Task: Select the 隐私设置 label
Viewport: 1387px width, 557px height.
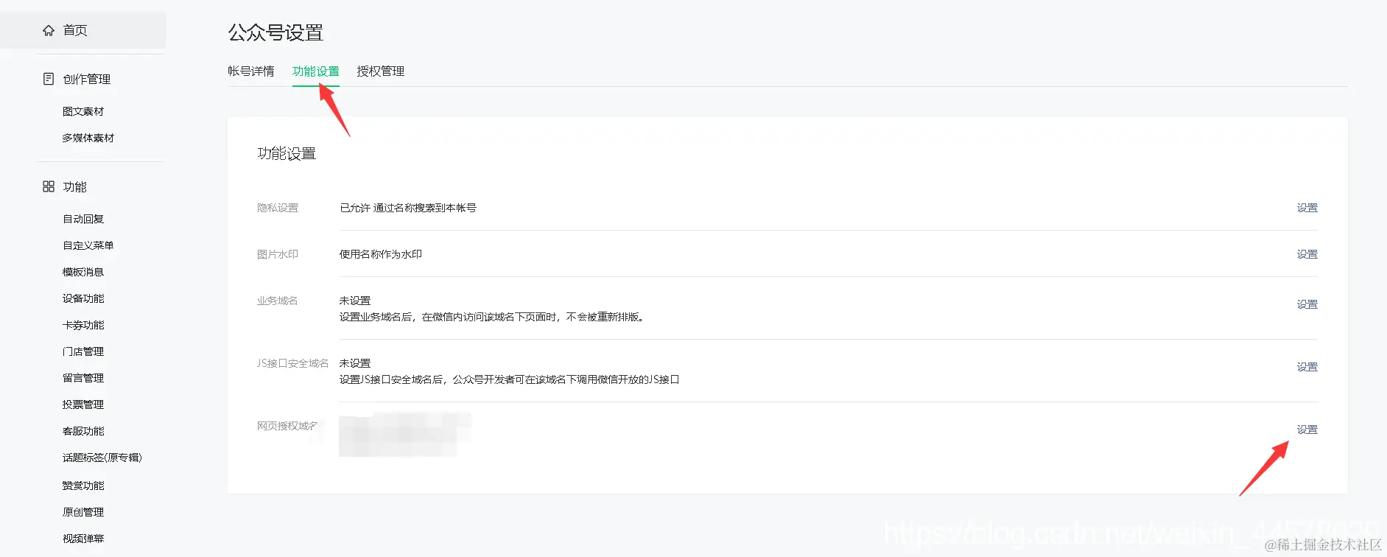Action: (278, 208)
